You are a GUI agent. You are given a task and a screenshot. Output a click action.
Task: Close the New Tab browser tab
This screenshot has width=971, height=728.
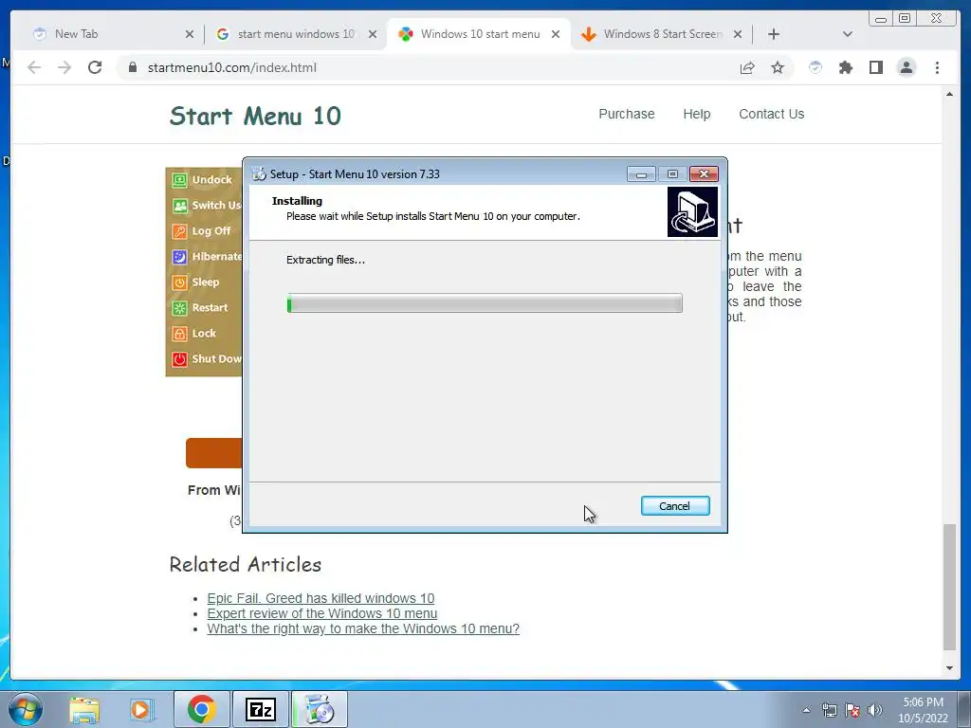pyautogui.click(x=190, y=35)
